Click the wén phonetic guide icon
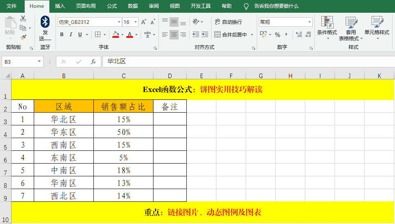Image resolution: width=395 pixels, height=224 pixels. [x=147, y=35]
